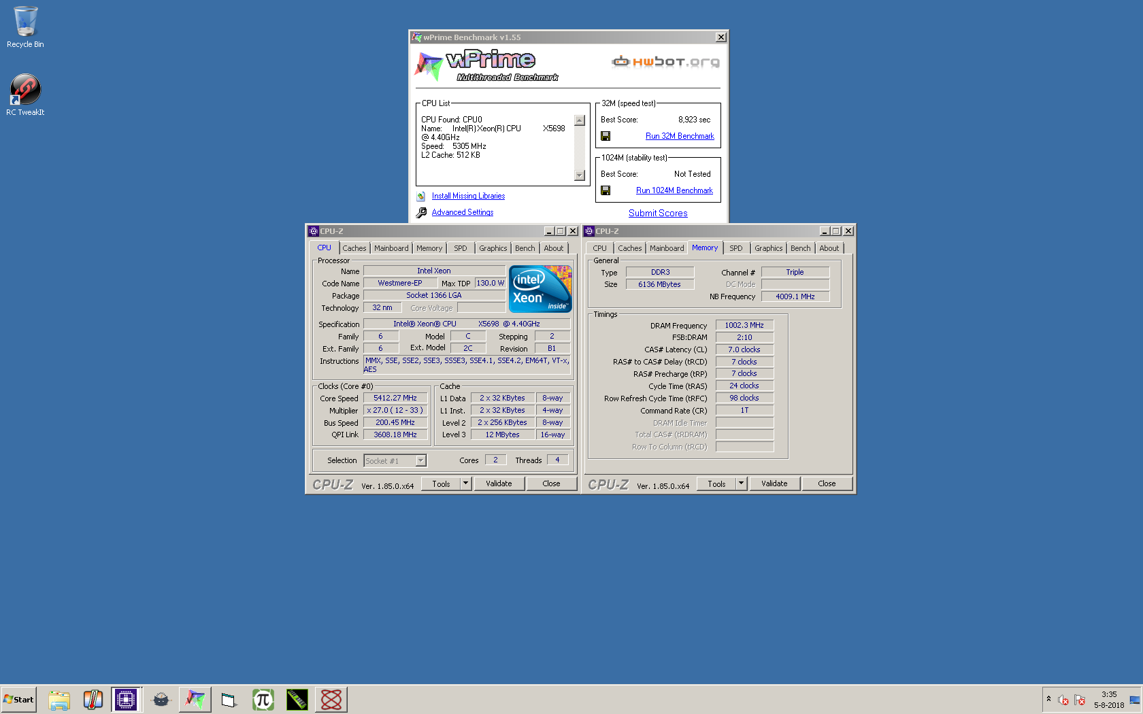Viewport: 1143px width, 714px height.
Task: Open the memory stick taskbar icon
Action: (x=297, y=699)
